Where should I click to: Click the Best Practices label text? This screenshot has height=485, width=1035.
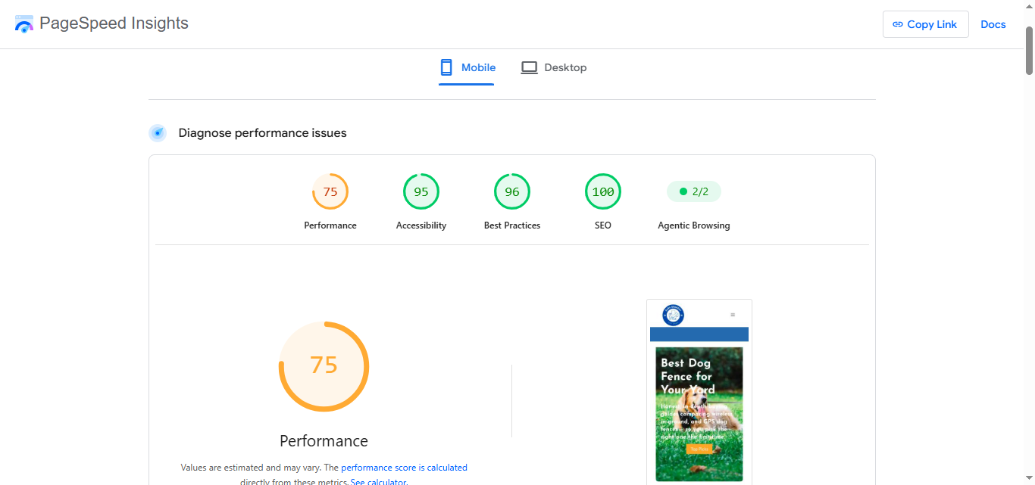click(x=512, y=225)
